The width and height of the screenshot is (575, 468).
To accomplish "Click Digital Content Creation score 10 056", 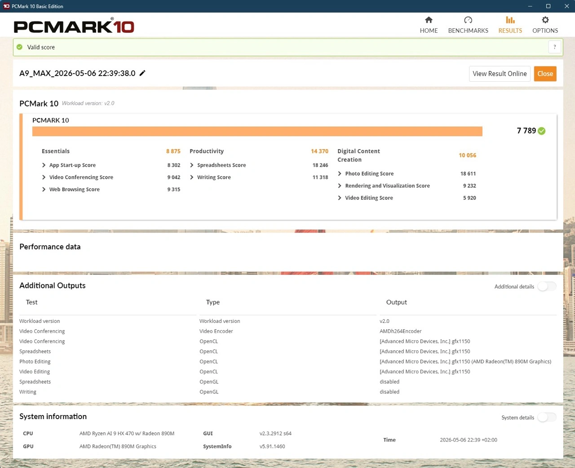I will (x=467, y=155).
